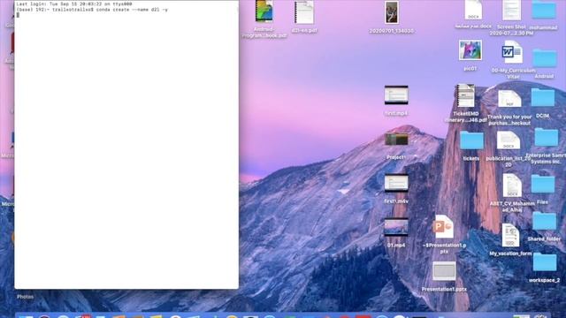Select the ~$Presentation1.pptx PowerPoint icon
This screenshot has width=566, height=318.
point(443,226)
